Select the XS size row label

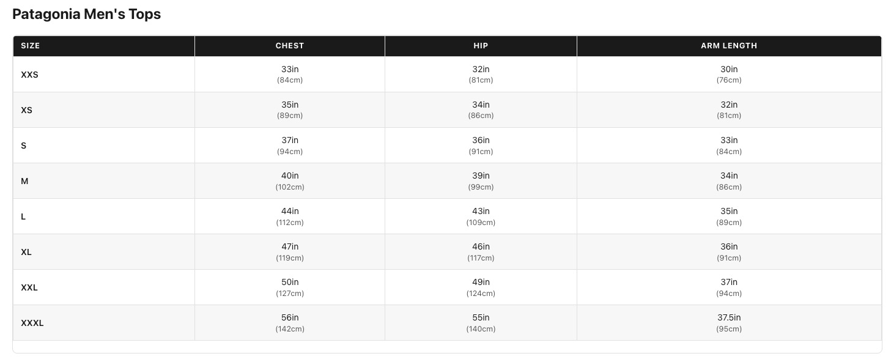(x=27, y=110)
